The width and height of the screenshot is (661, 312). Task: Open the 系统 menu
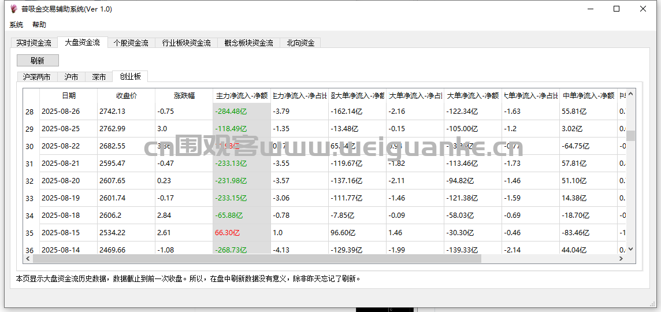click(x=16, y=25)
